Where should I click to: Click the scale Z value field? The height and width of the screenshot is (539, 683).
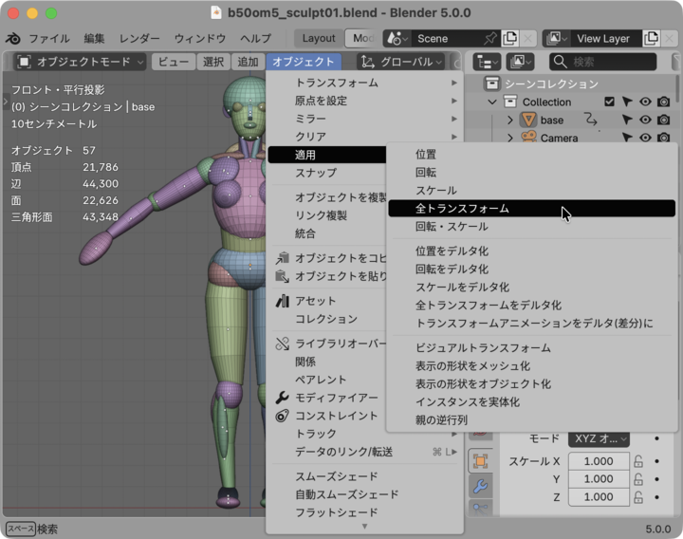[599, 496]
